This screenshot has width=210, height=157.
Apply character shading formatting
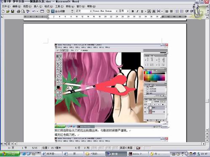click(154, 11)
